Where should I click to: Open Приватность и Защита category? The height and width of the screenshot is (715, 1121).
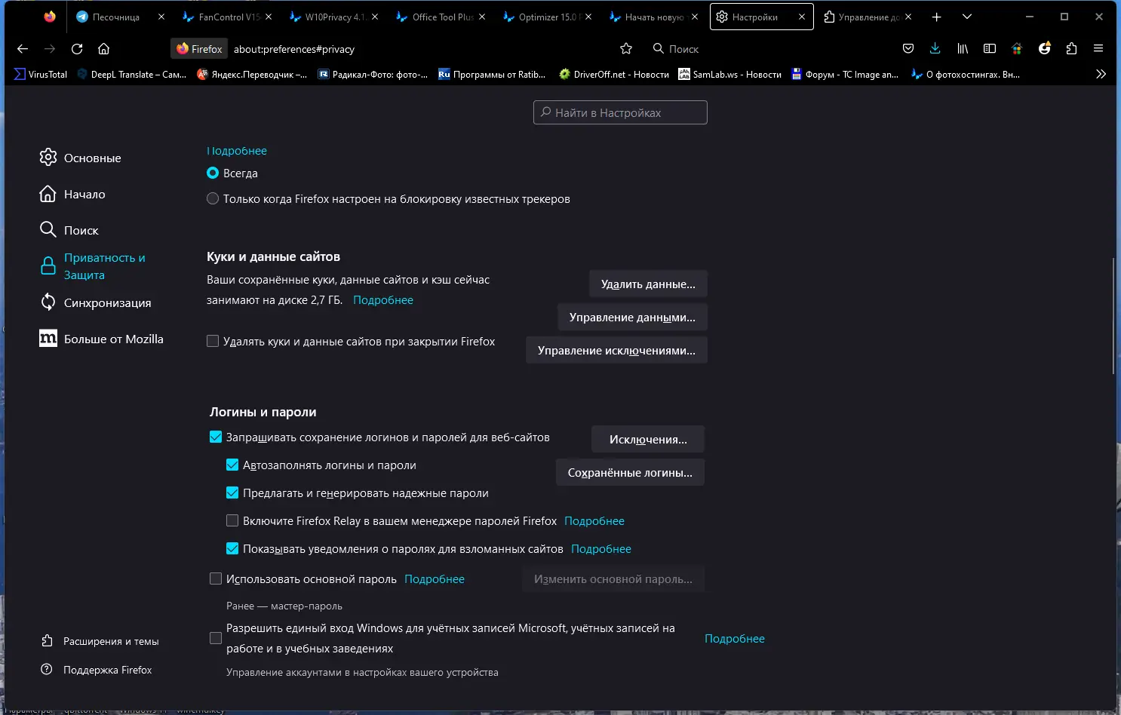92,266
